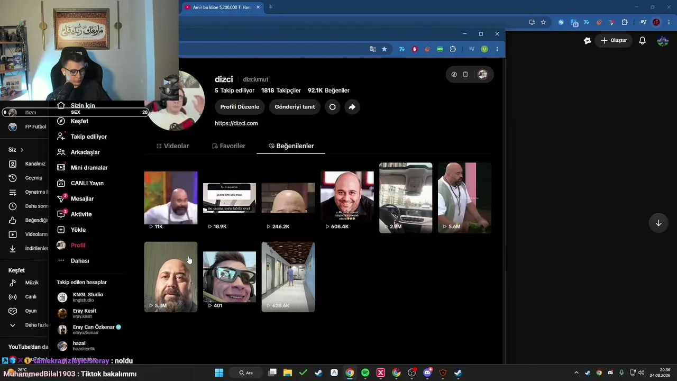Viewport: 677px width, 381px height.
Task: Expand Daha fazla in YouTube sidebar
Action: 28,325
